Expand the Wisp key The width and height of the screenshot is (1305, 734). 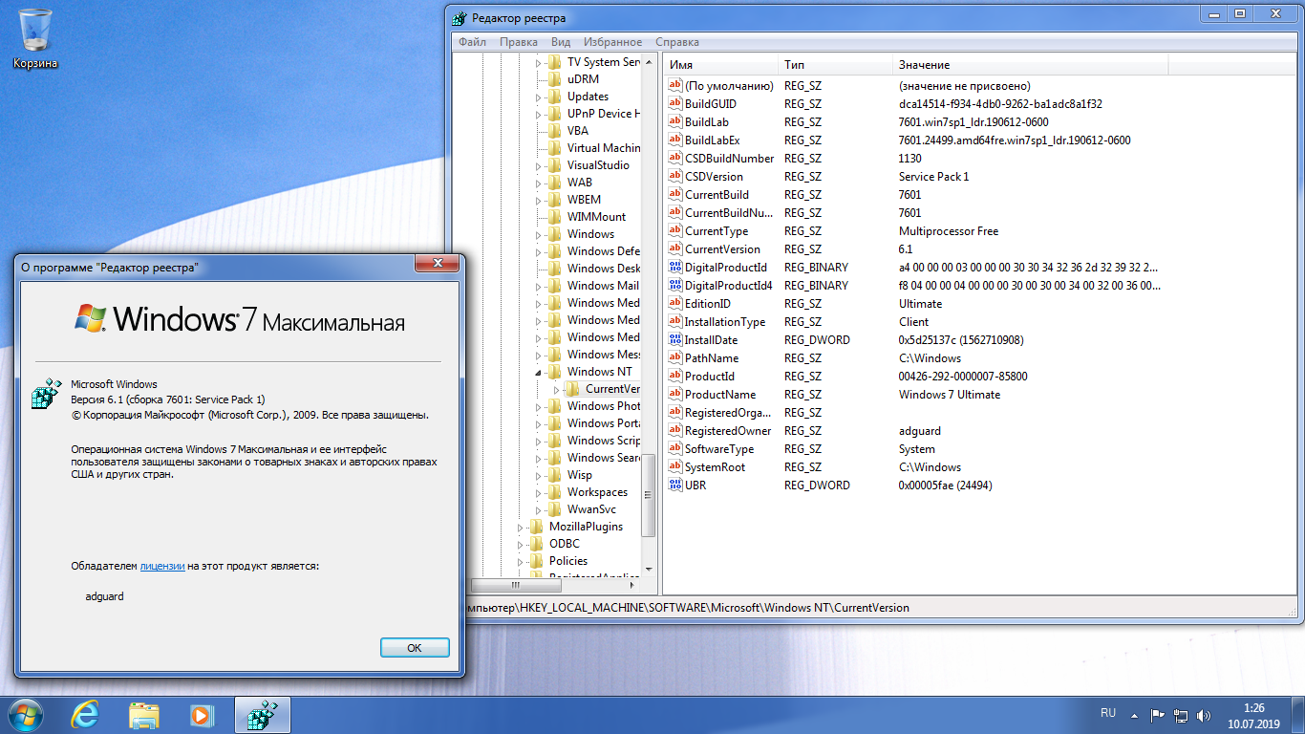coord(540,475)
